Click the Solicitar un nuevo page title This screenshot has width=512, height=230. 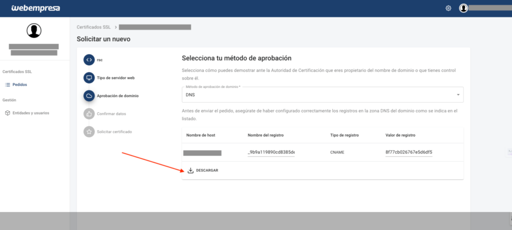(x=103, y=39)
